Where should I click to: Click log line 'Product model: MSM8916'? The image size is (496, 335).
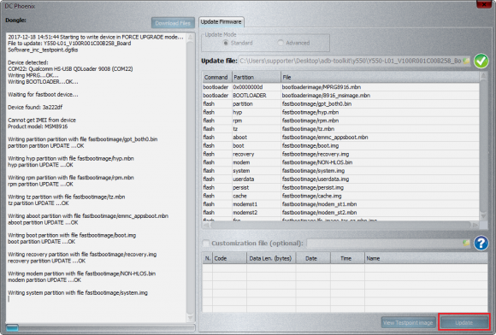(x=38, y=126)
